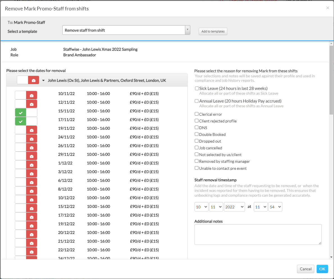Tick the Job cancelled checkbox
334x279 pixels.
click(197, 148)
